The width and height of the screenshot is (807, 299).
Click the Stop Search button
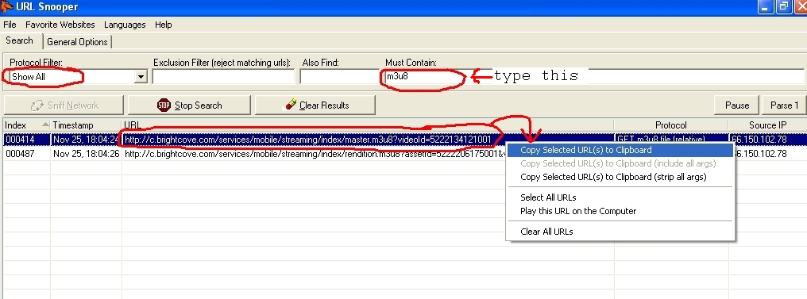[189, 105]
